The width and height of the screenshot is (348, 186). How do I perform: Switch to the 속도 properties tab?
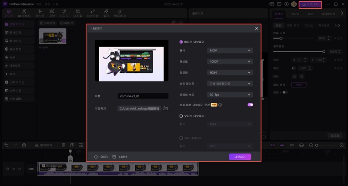(310, 14)
